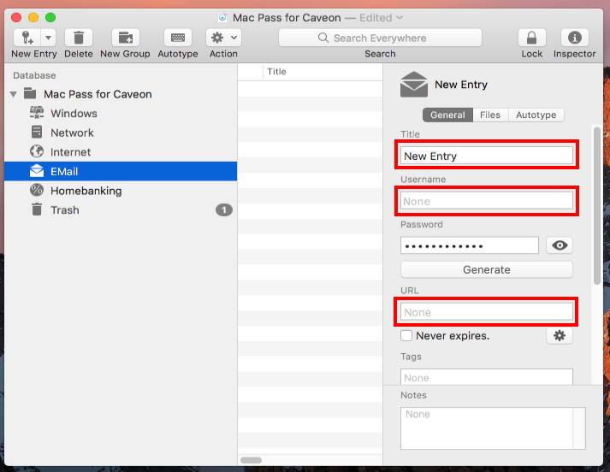Toggle the Inspector info icon
The width and height of the screenshot is (610, 472).
[575, 38]
